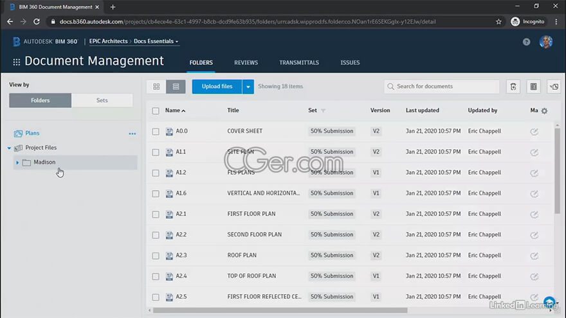This screenshot has height=318, width=566.
Task: Click the Upload files button
Action: pos(217,87)
